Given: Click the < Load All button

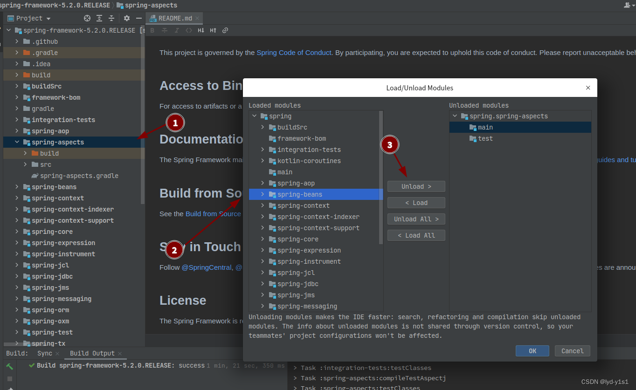Looking at the screenshot, I should (416, 235).
